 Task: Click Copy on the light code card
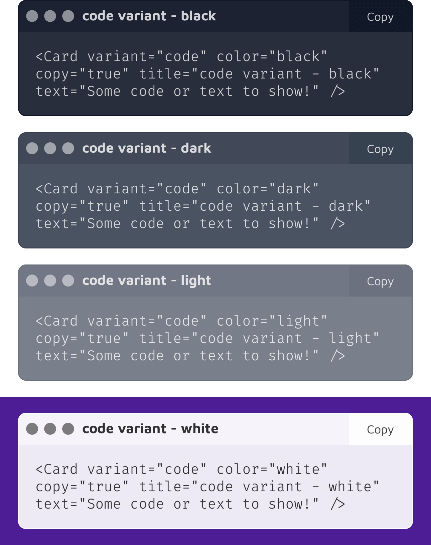(x=380, y=281)
